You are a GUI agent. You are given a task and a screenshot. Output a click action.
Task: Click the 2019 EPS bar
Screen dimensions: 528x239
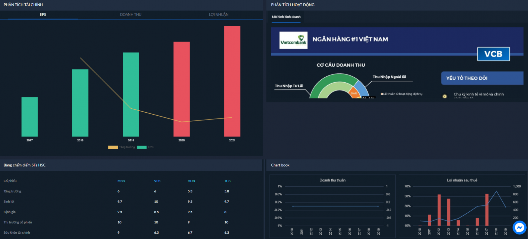[131, 94]
